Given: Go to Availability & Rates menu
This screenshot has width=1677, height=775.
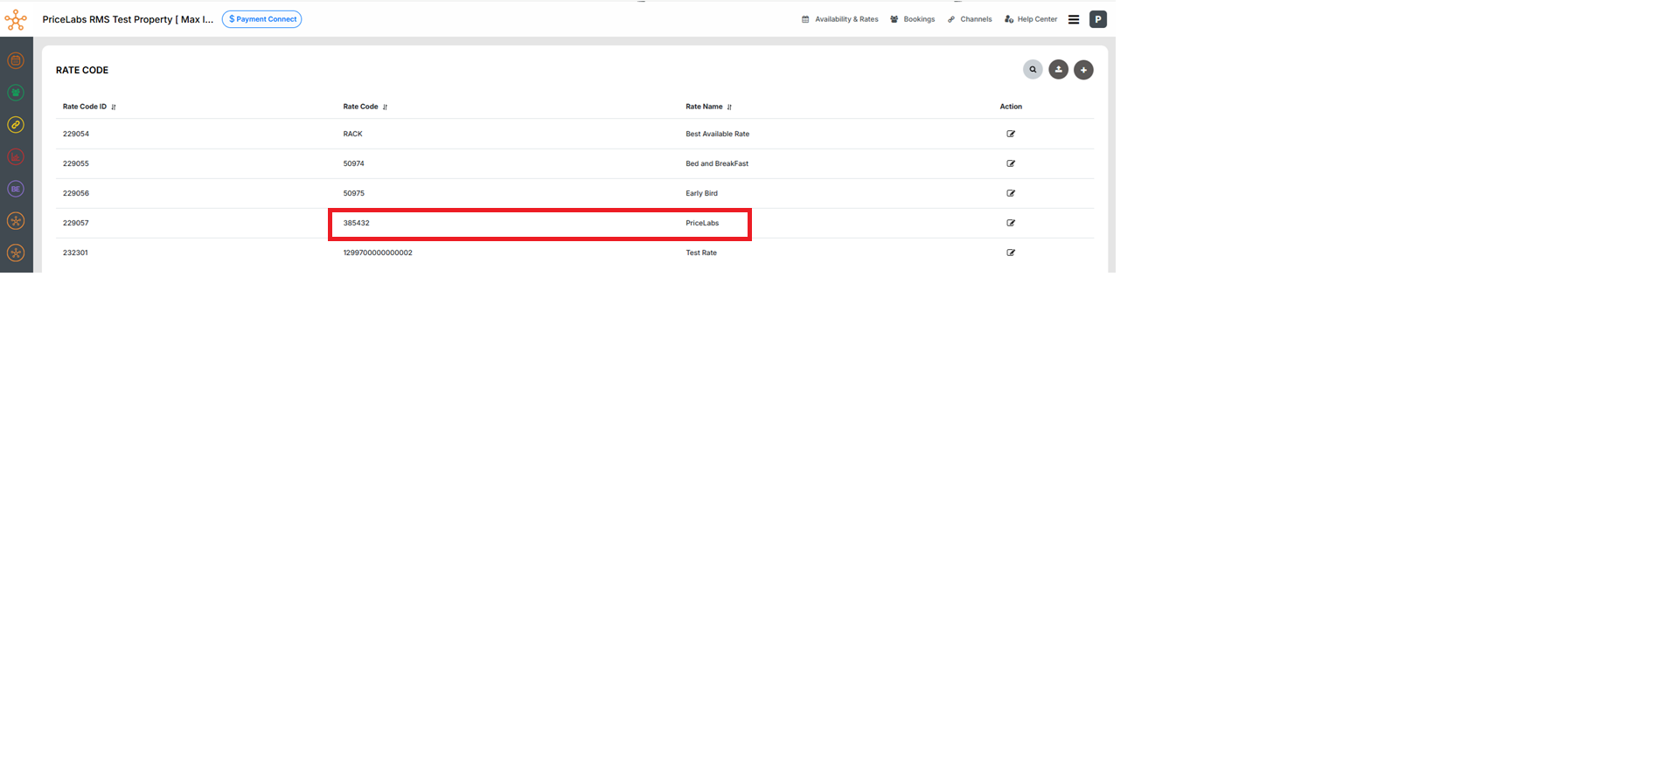Looking at the screenshot, I should point(840,19).
